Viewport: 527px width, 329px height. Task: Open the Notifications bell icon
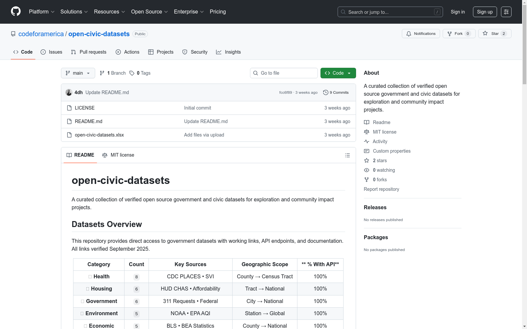(x=409, y=34)
